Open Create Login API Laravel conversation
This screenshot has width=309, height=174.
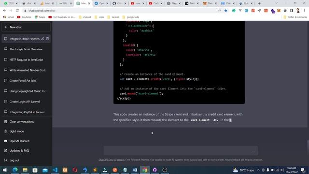click(x=26, y=101)
